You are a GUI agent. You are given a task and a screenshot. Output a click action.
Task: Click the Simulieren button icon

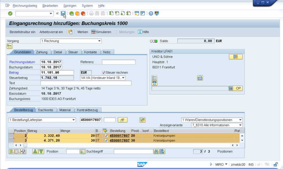coord(94,32)
